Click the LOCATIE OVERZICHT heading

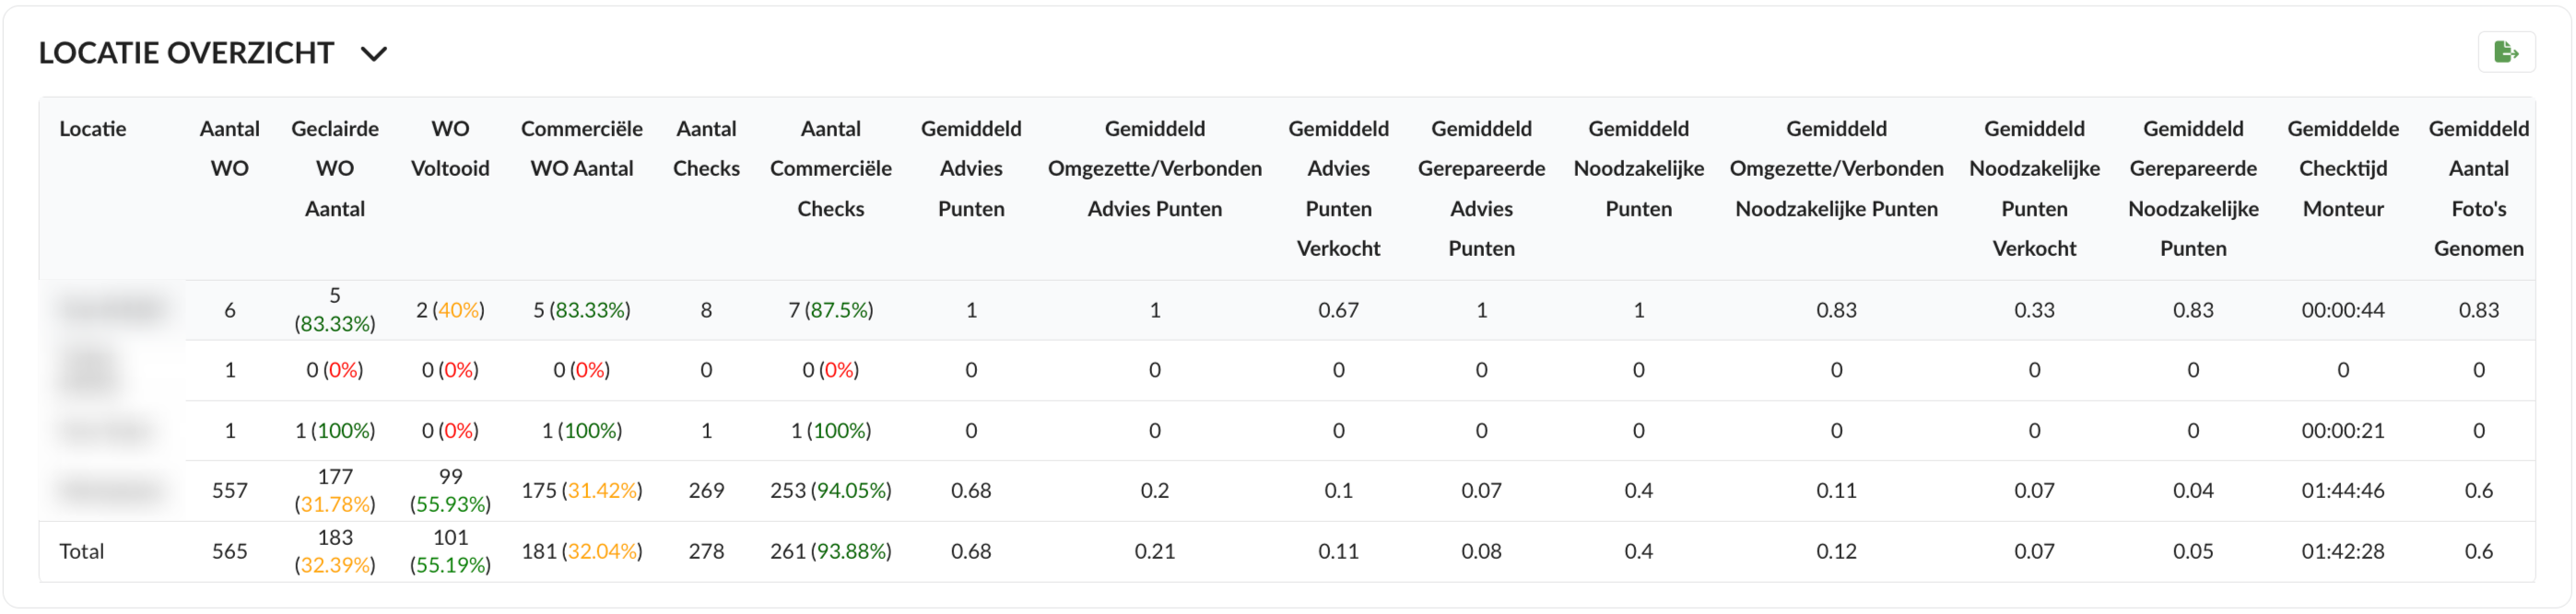tap(186, 52)
